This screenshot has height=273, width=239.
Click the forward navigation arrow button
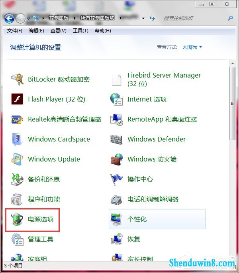[20, 18]
